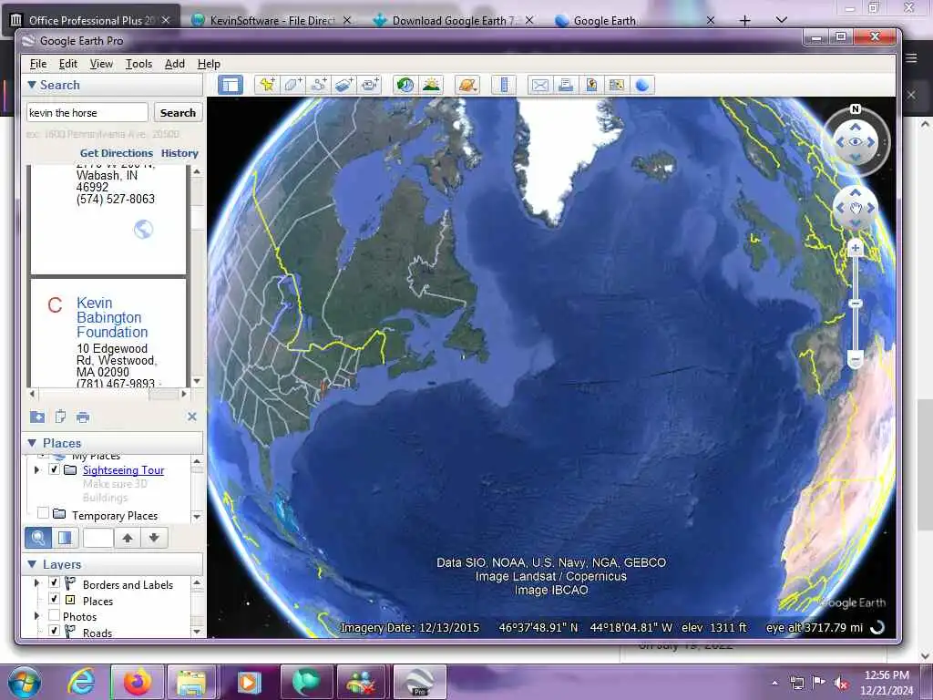
Task: Collapse the Places panel
Action: tap(32, 443)
